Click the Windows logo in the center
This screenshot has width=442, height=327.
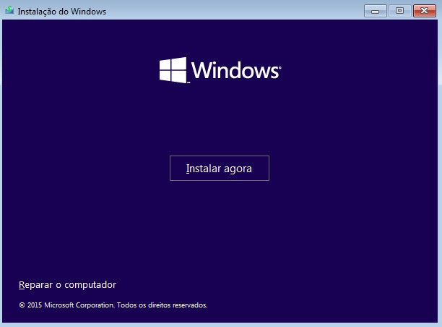[x=220, y=70]
